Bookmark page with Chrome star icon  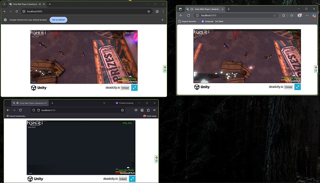[x=149, y=12]
